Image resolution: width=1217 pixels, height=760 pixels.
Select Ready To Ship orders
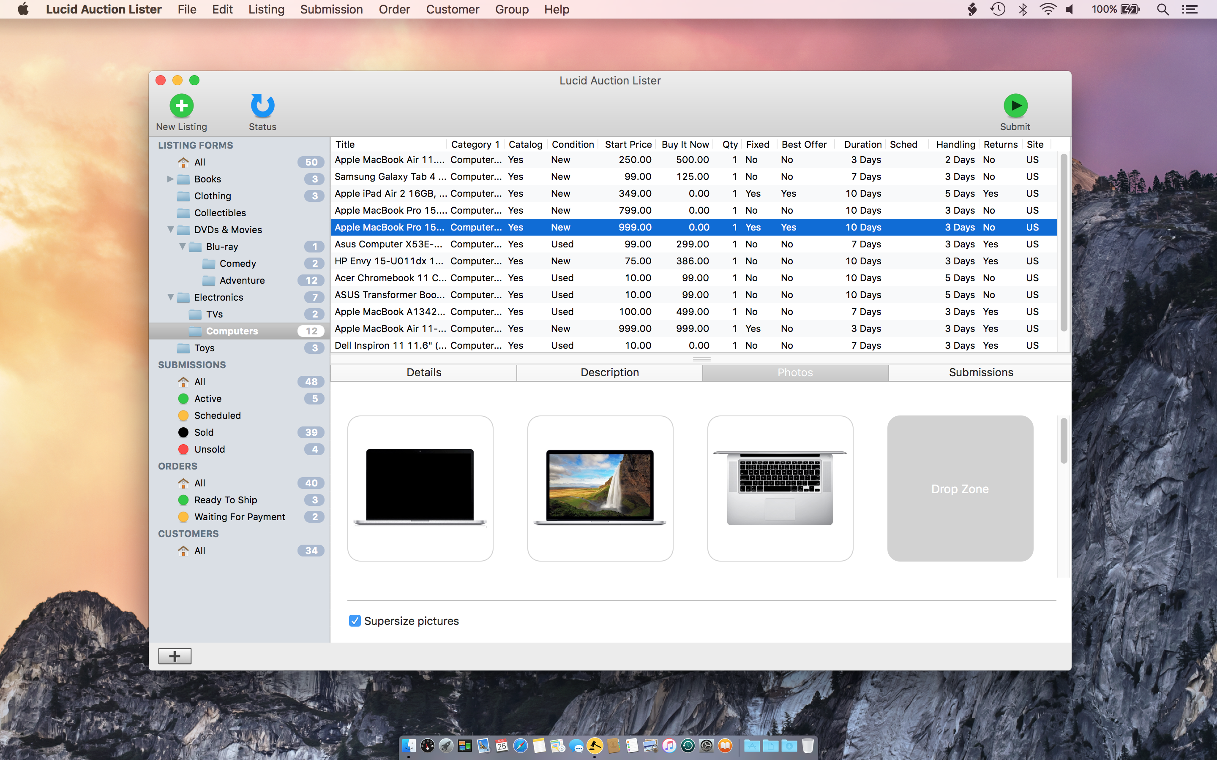(225, 499)
